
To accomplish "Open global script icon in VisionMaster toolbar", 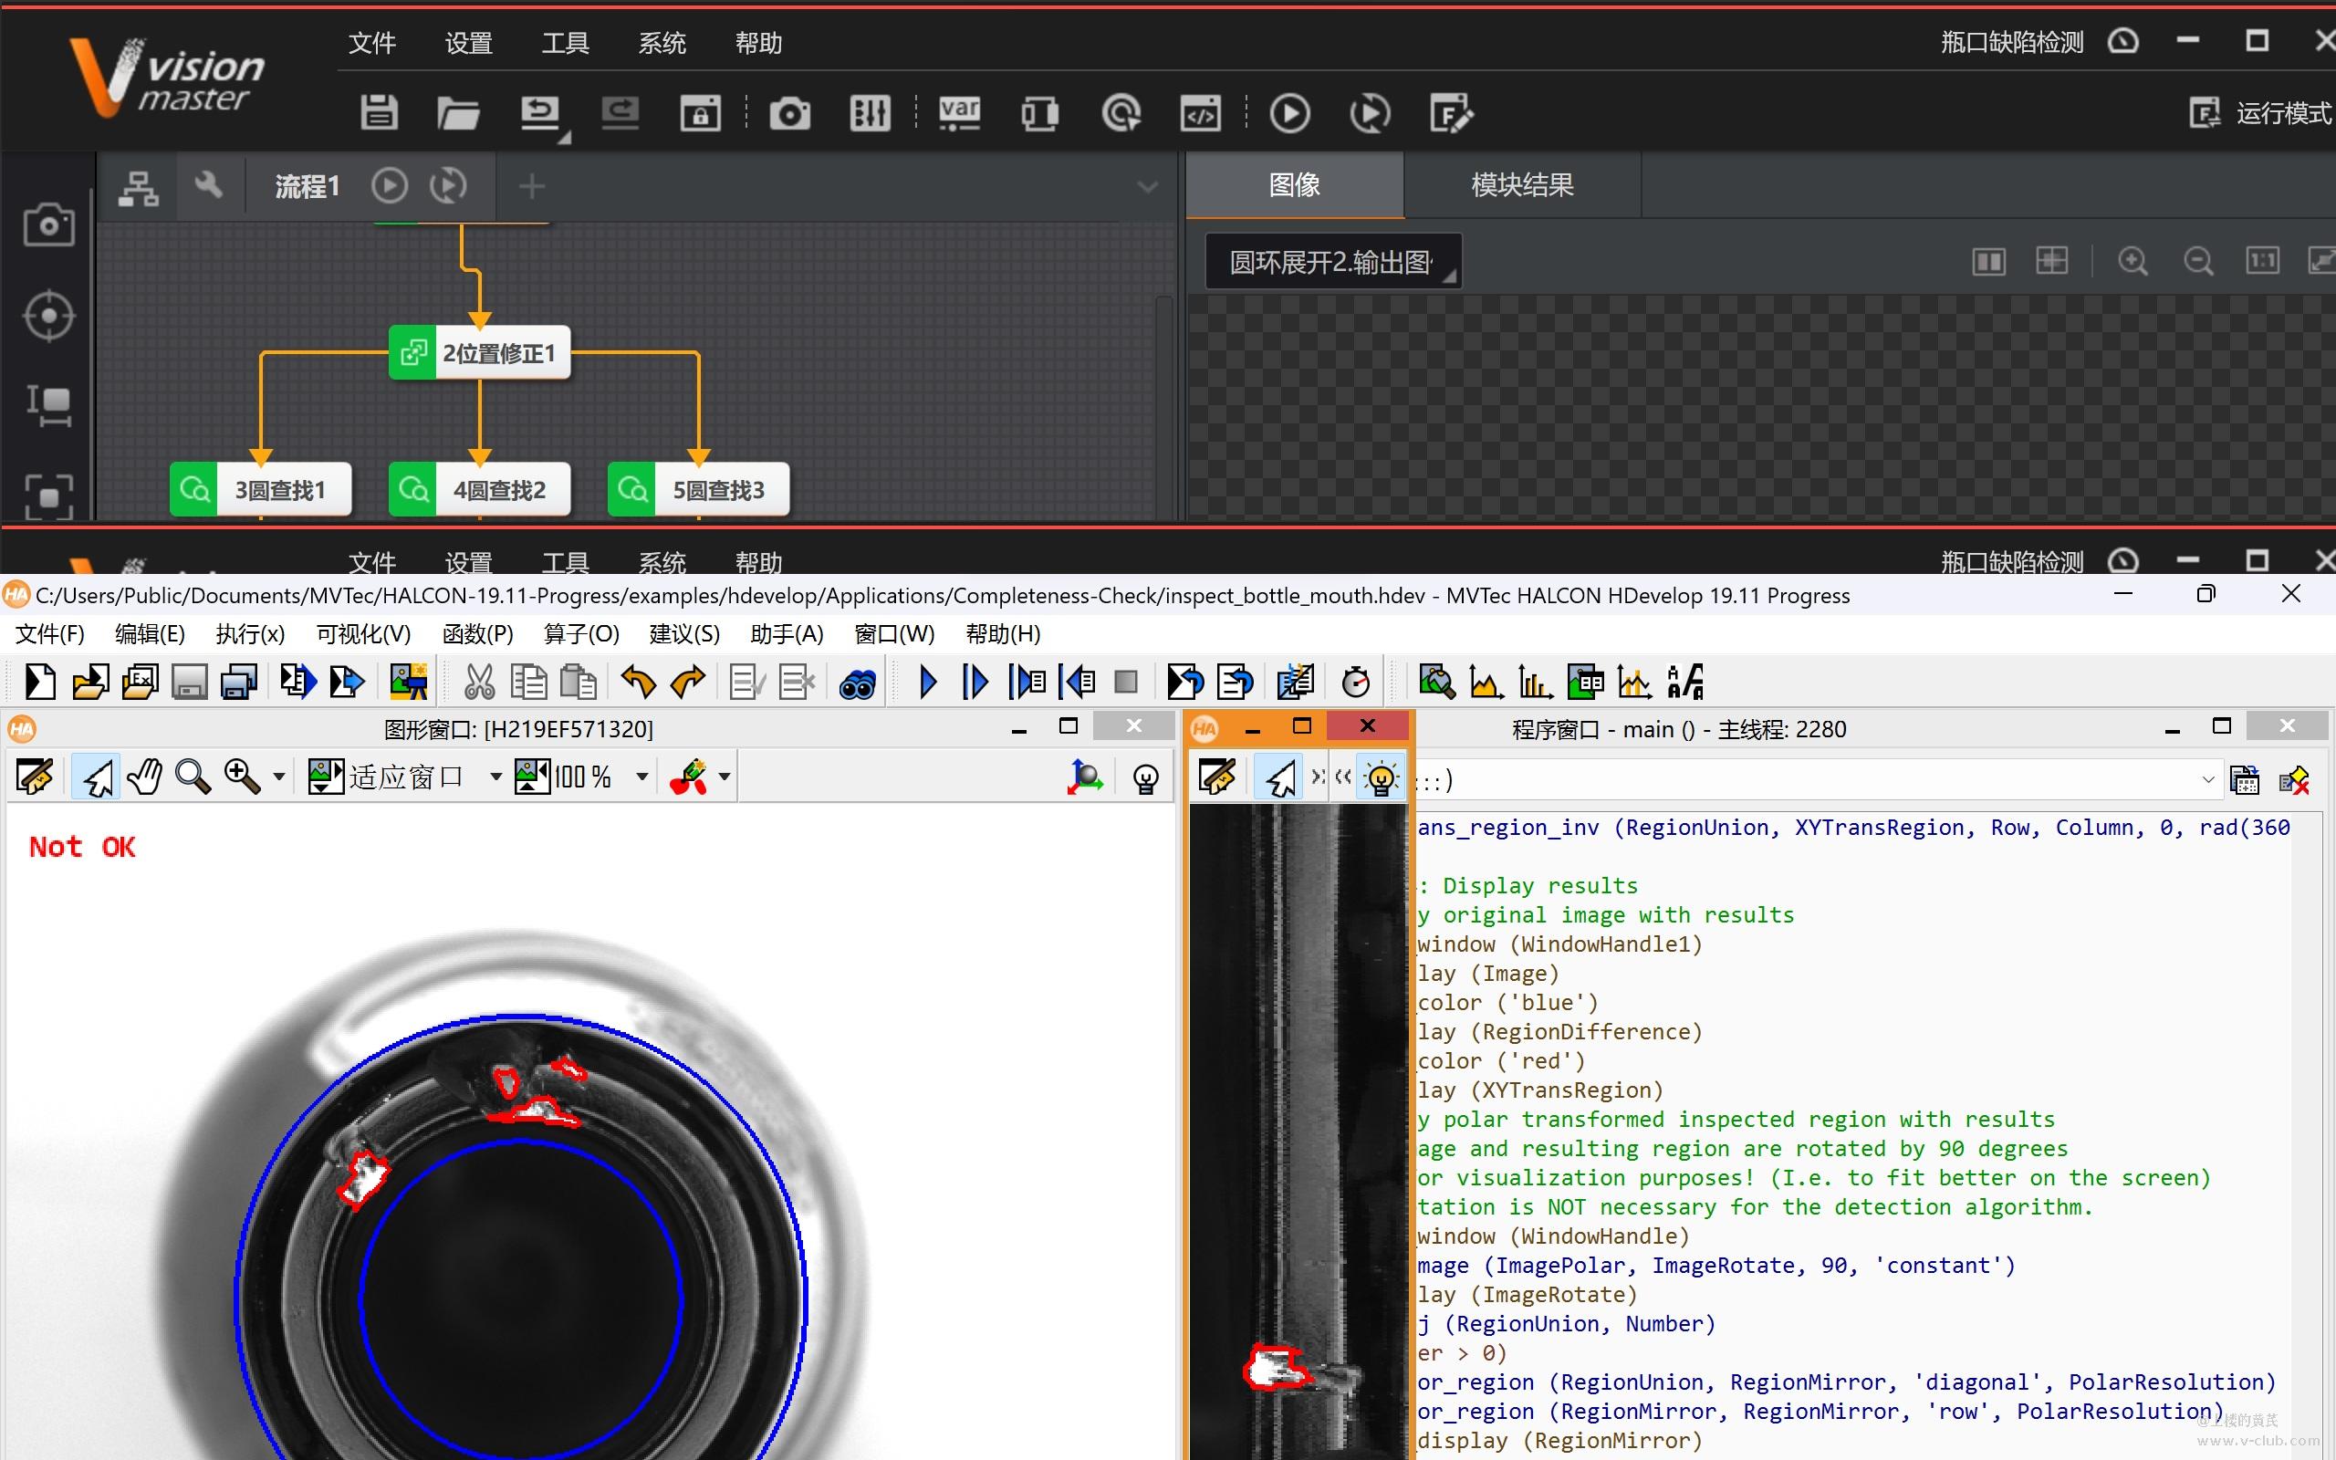I will [x=1200, y=114].
